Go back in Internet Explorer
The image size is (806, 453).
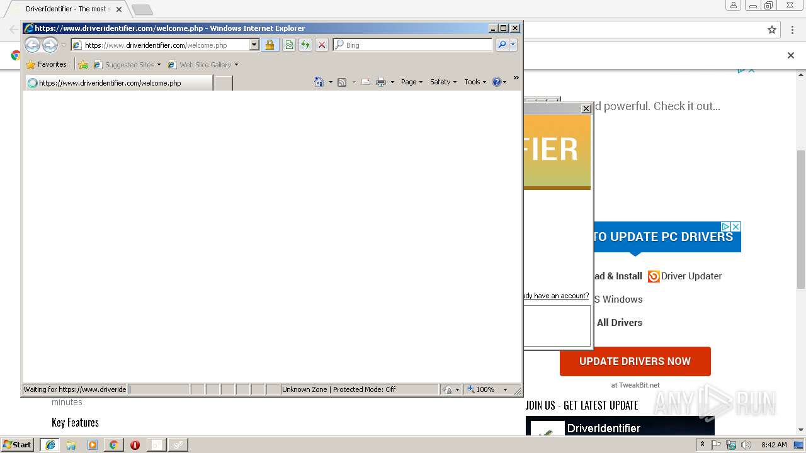click(x=32, y=45)
